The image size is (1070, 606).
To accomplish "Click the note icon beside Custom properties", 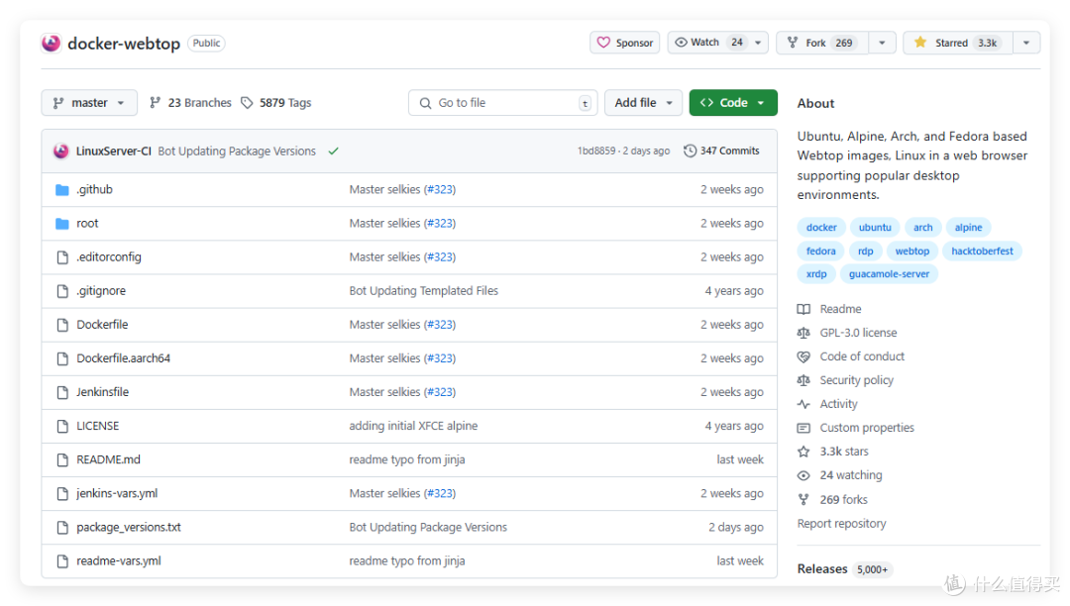I will [x=803, y=428].
